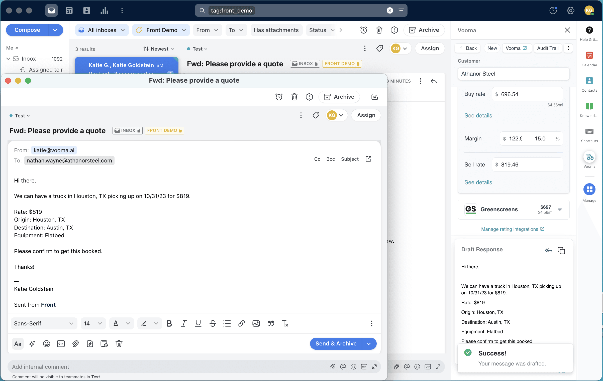Toggle italic text formatting
The image size is (603, 381).
pyautogui.click(x=183, y=323)
